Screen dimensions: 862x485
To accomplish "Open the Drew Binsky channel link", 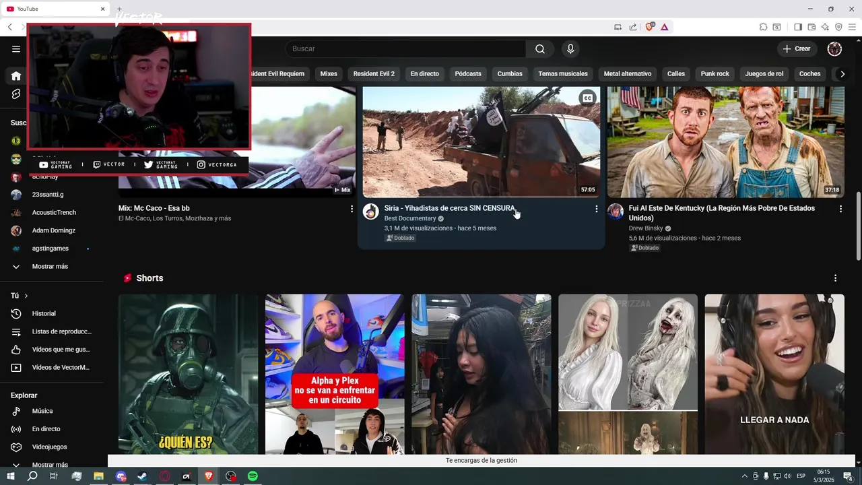I will [646, 228].
